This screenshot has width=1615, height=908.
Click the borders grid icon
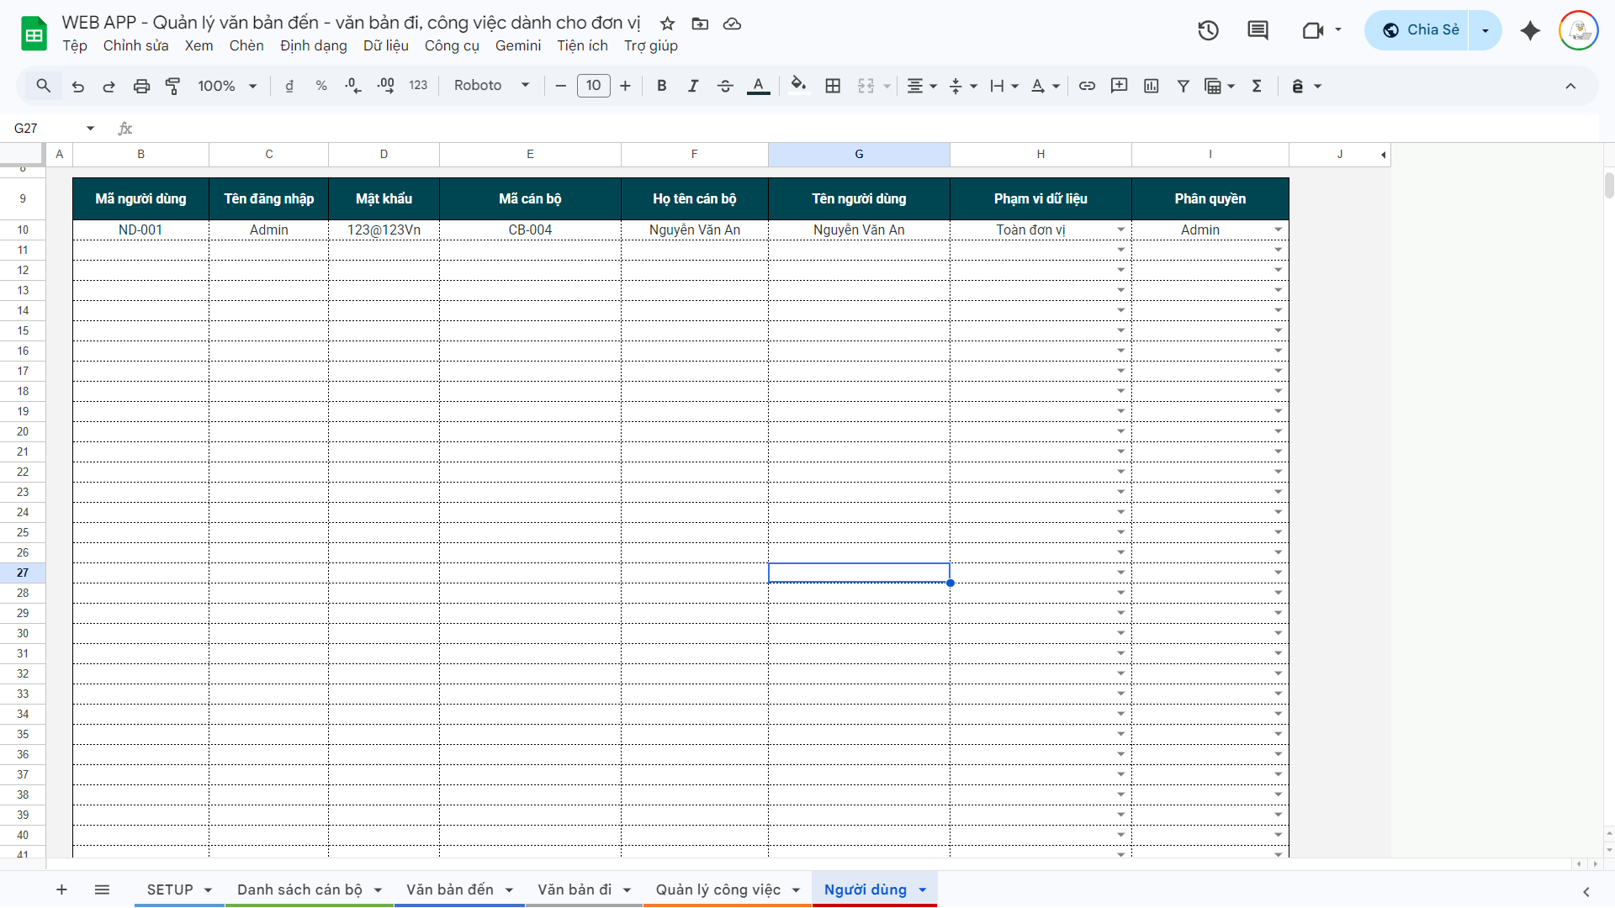[x=833, y=86]
